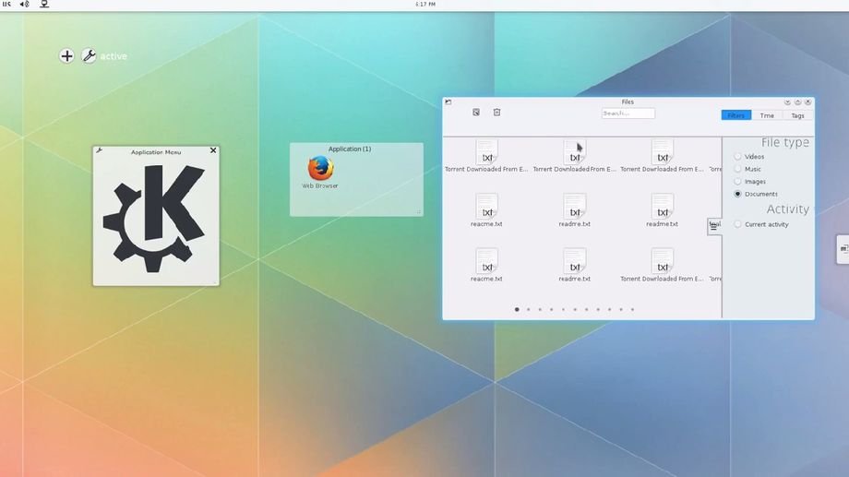Image resolution: width=849 pixels, height=477 pixels.
Task: Open activity settings via the wrench icon beside 'active'
Action: point(89,56)
